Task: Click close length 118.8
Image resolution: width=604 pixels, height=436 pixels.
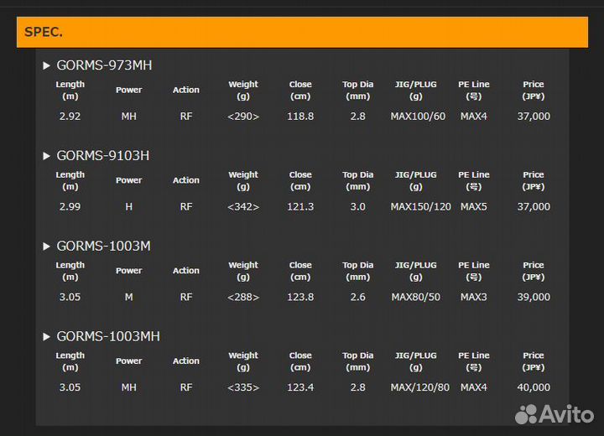Action: [x=300, y=117]
